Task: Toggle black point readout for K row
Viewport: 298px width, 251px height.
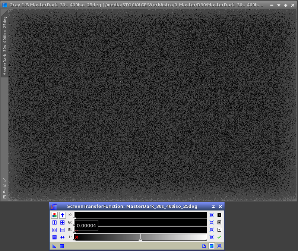Action: point(219,215)
